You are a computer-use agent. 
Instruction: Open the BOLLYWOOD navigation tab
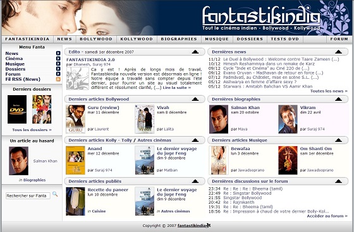click(96, 39)
